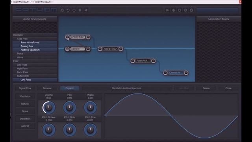The width and height of the screenshot is (252, 142).
Task: Click the Additive node input port
Action: (x=67, y=49)
